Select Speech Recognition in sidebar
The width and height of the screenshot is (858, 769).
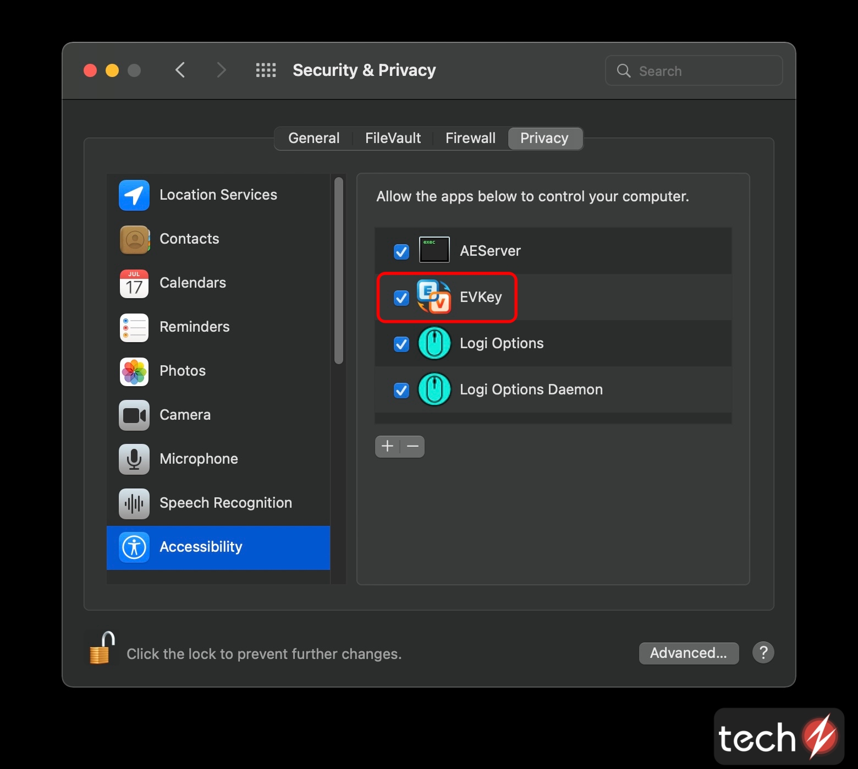[226, 503]
